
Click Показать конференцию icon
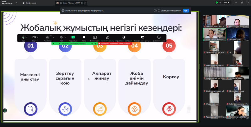142,37
